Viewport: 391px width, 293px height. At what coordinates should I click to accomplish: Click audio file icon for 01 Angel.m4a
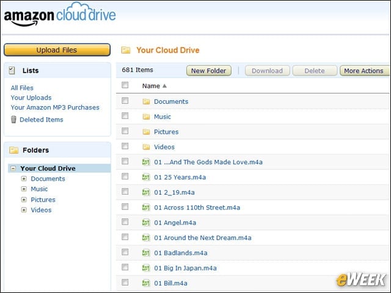[x=146, y=223]
